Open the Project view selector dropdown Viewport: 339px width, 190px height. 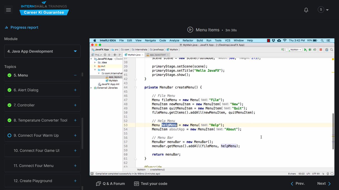(96, 55)
